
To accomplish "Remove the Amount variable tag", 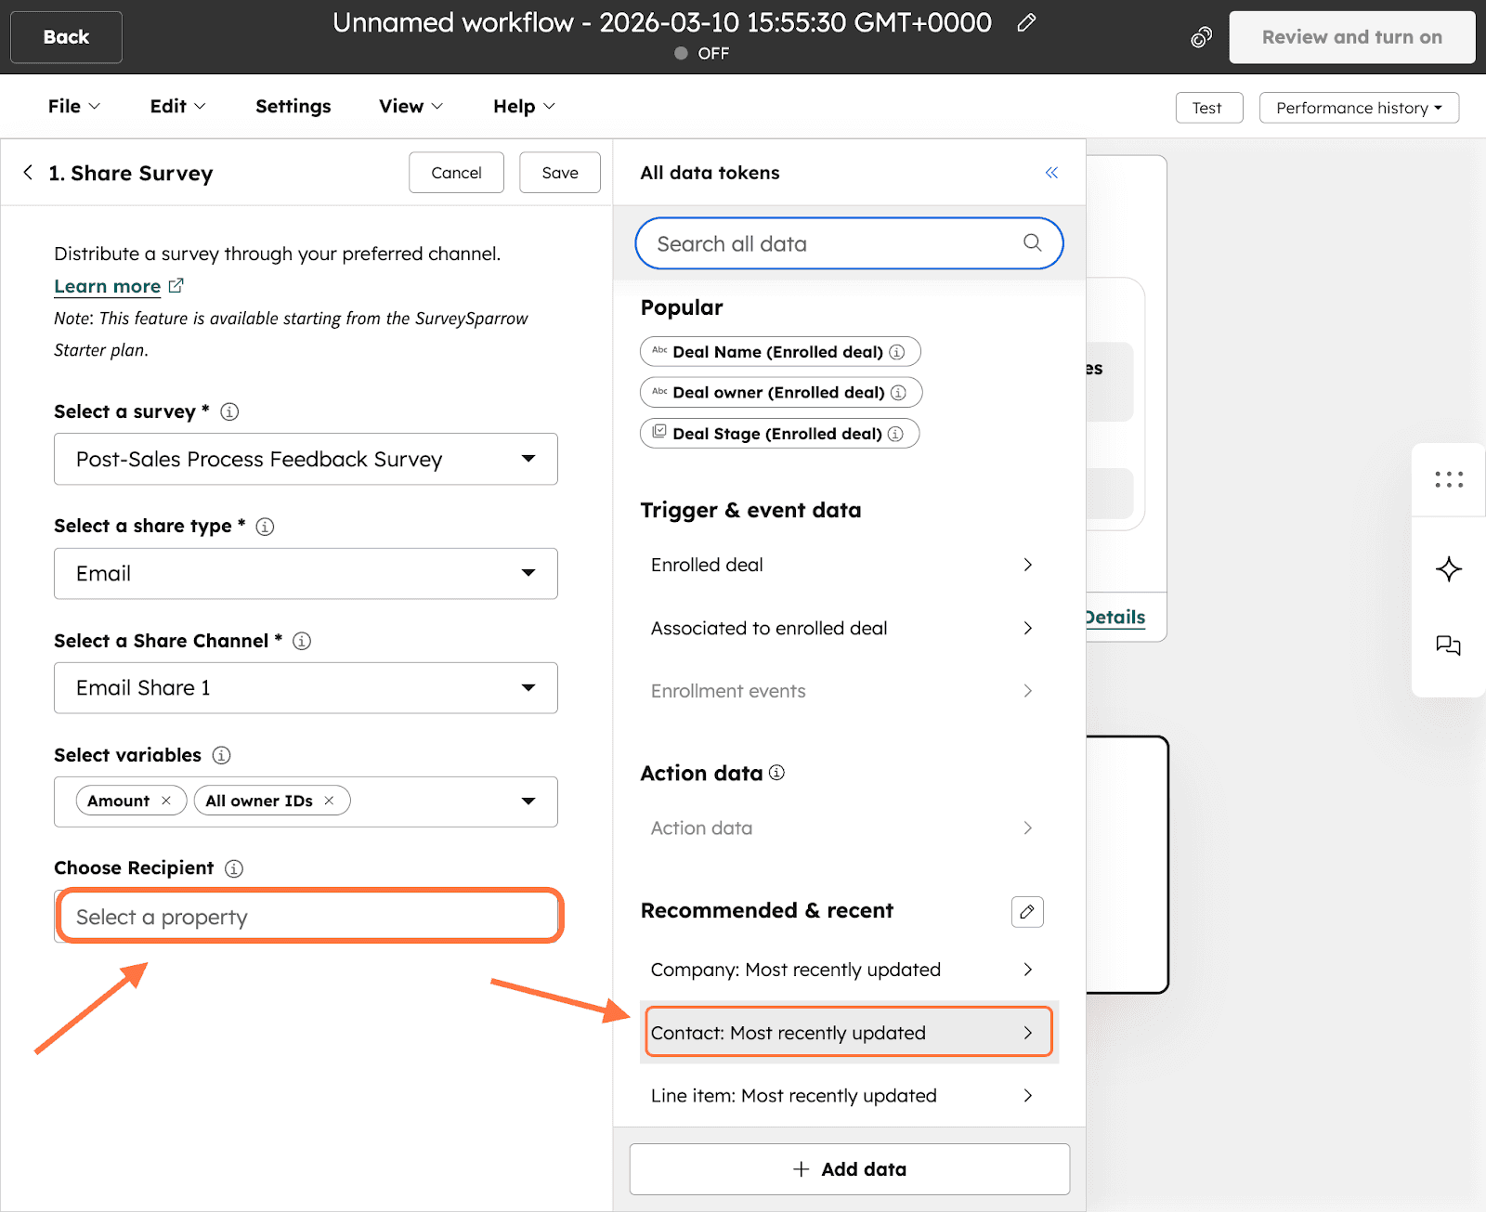I will [x=166, y=801].
